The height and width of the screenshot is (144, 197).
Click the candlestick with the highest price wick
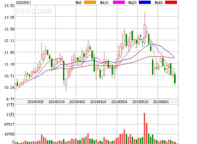pos(144,33)
